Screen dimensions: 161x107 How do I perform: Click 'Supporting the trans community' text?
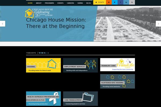(123, 69)
